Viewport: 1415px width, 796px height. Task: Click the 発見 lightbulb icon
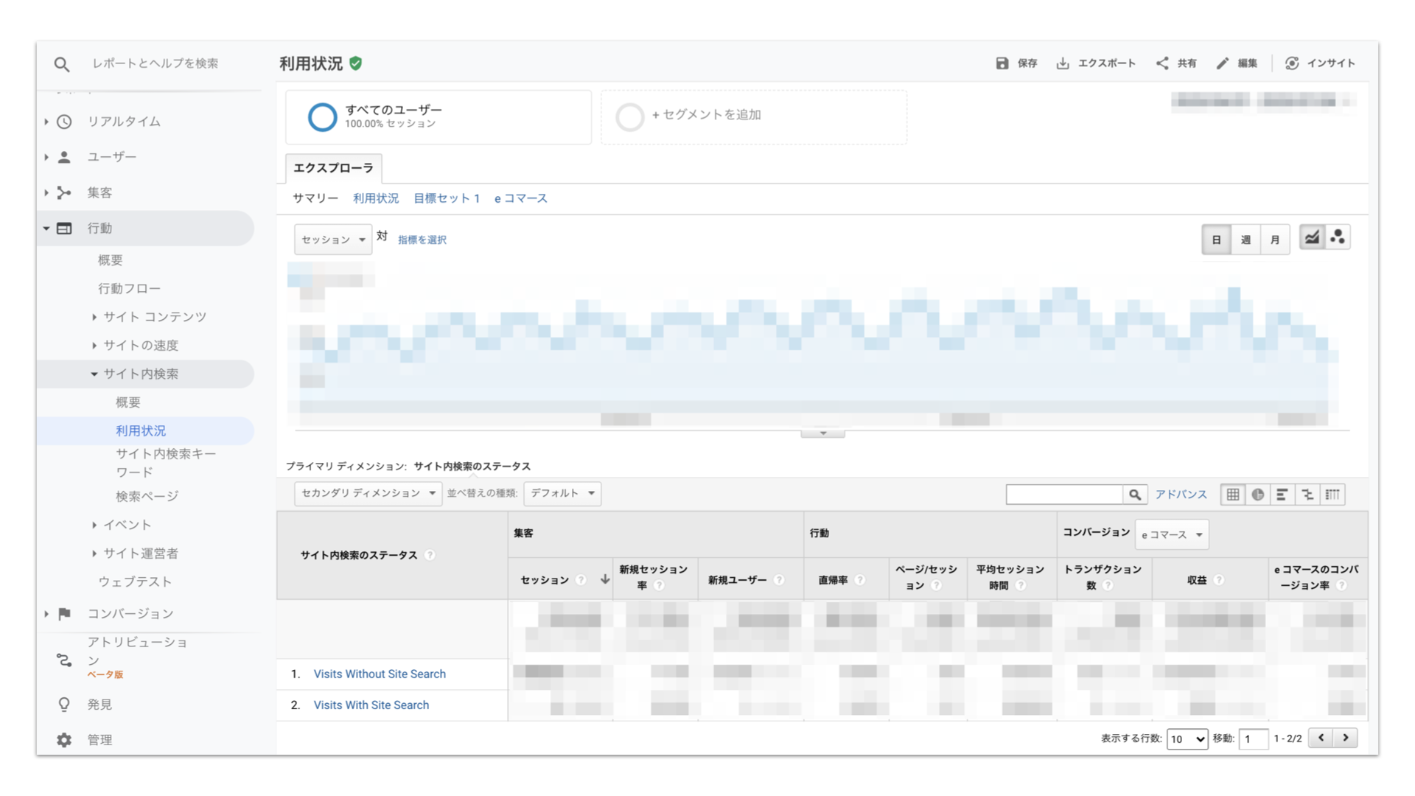(65, 705)
